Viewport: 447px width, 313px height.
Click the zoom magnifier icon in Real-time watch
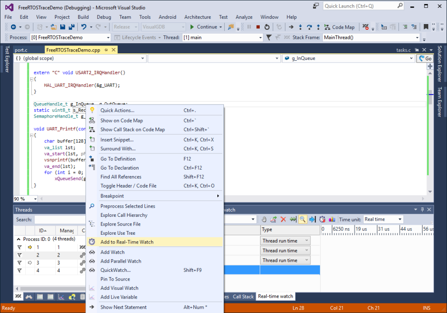pyautogui.click(x=303, y=219)
